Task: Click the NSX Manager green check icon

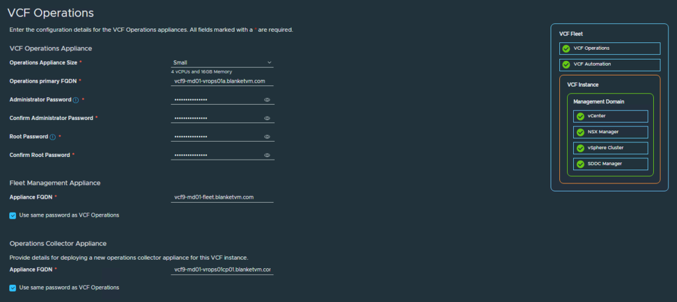Action: (x=580, y=132)
